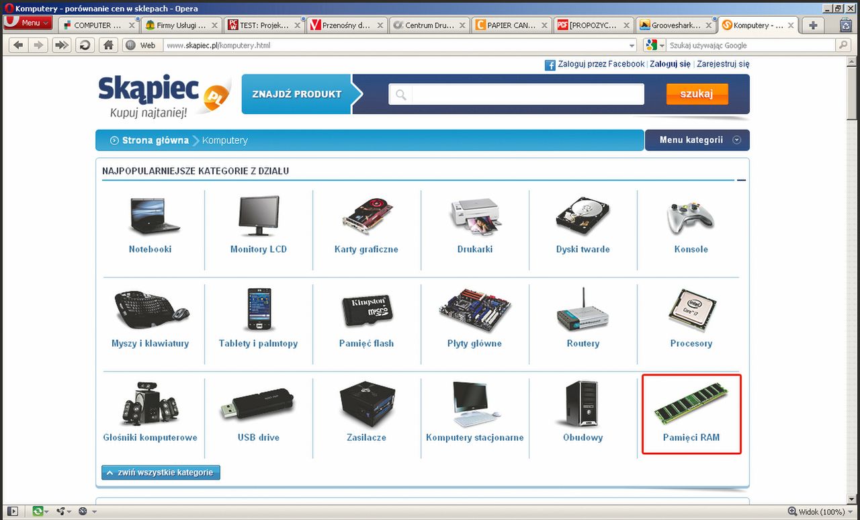
Task: Open the Widok (100%) zoom dropdown
Action: coord(820,512)
